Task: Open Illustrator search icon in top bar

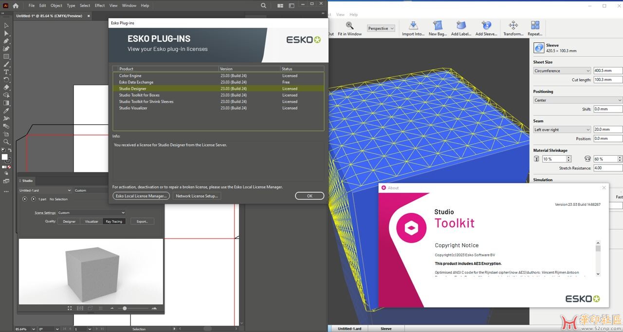Action: [x=264, y=6]
